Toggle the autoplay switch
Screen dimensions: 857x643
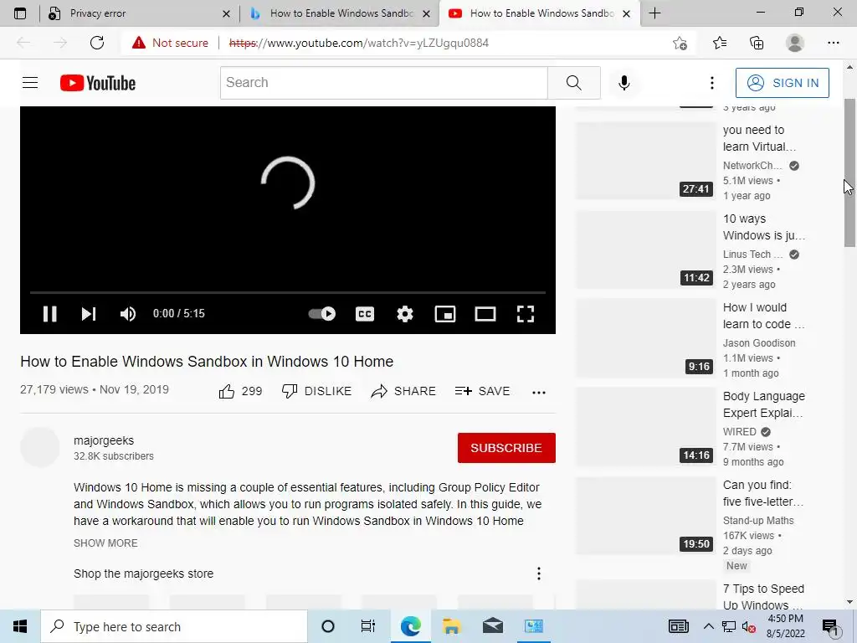point(322,314)
